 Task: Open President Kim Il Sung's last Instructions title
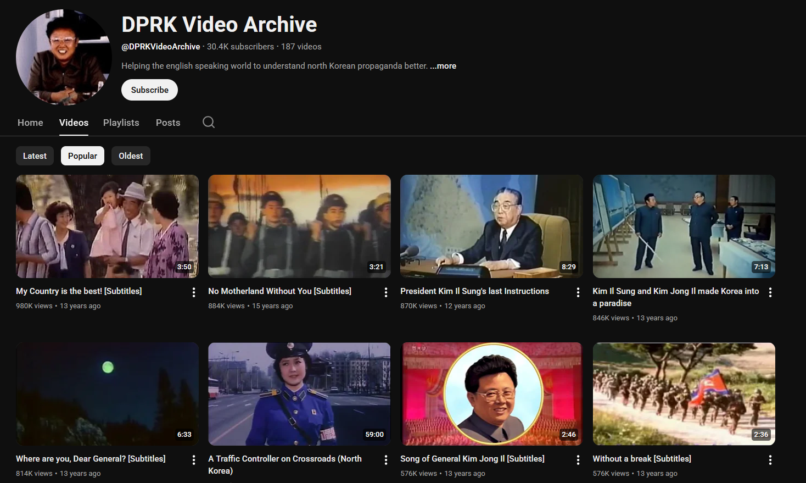474,291
